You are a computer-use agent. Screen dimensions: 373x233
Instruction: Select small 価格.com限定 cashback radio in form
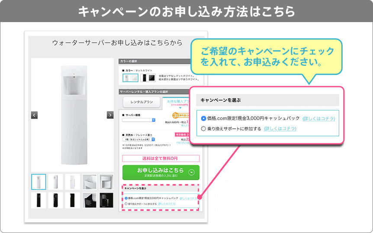click(x=126, y=198)
